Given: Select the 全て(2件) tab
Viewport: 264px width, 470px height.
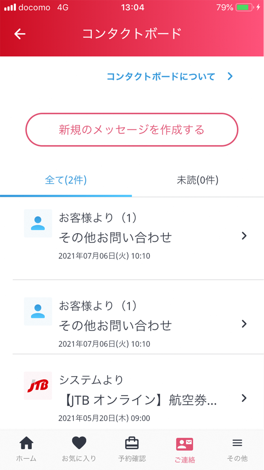Looking at the screenshot, I should pos(66,180).
